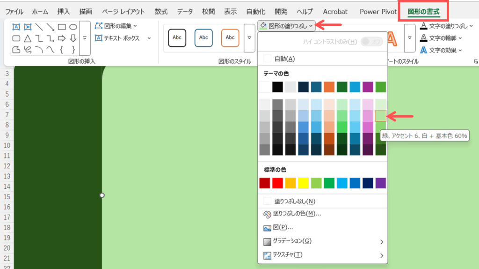Select 塗りつぶしなし no fill option
Image resolution: width=479 pixels, height=269 pixels.
[x=294, y=201]
